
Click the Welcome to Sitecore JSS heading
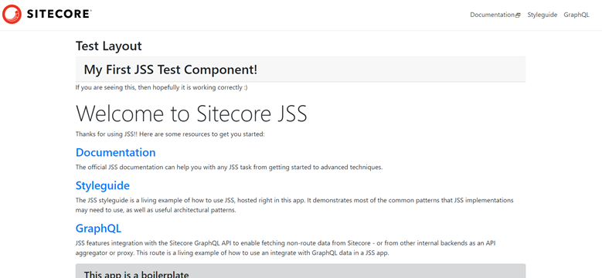pyautogui.click(x=191, y=113)
